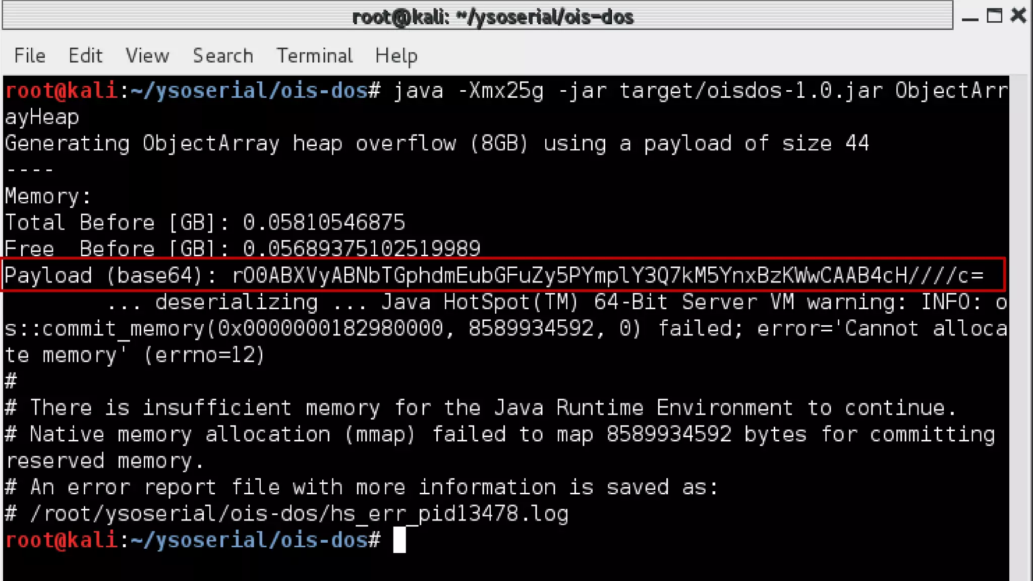Open the Edit menu

pyautogui.click(x=85, y=55)
